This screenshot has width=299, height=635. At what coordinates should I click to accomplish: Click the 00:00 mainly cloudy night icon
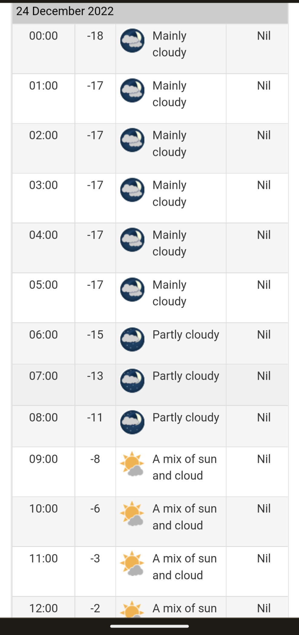coord(132,41)
